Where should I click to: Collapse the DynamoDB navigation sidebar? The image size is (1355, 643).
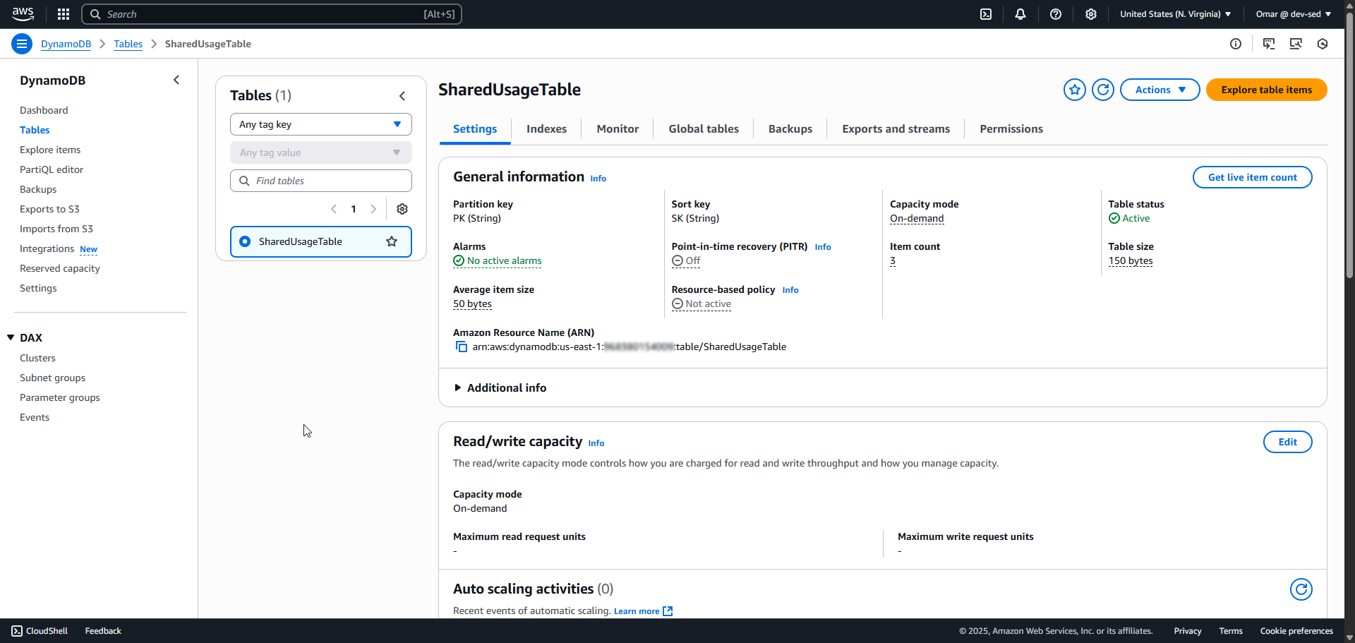click(176, 80)
